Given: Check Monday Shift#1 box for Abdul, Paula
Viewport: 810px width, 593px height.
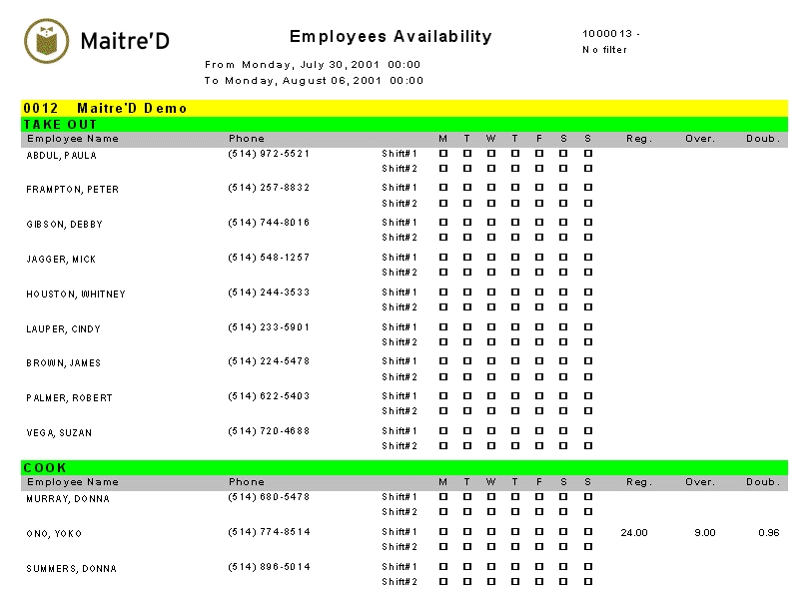Looking at the screenshot, I should [442, 154].
